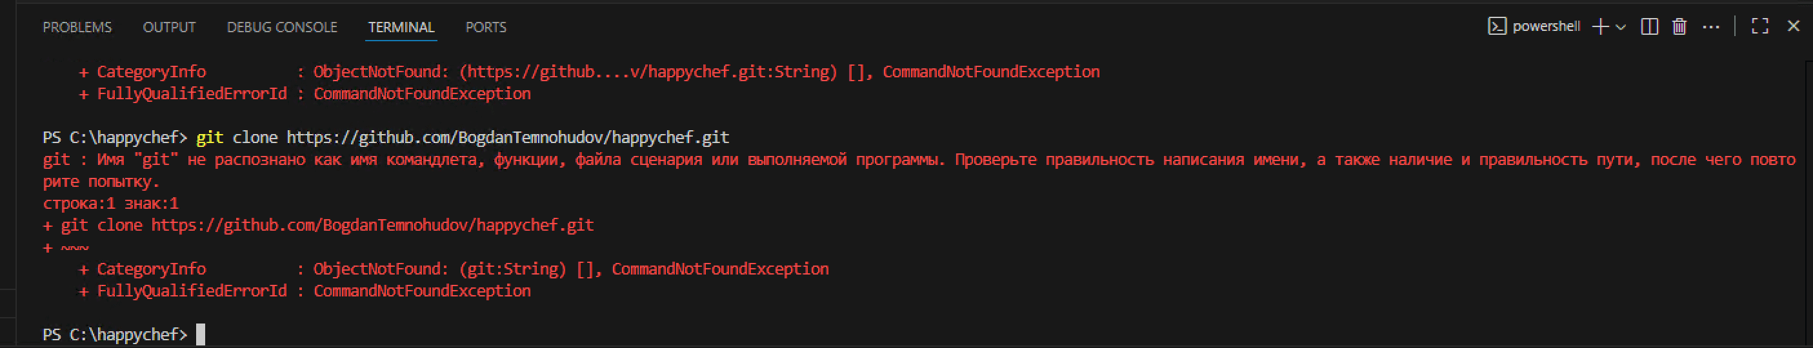Image resolution: width=1813 pixels, height=348 pixels.
Task: Click the yellow git command word
Action: coord(210,137)
